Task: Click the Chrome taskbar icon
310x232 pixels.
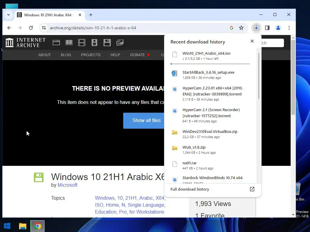Action: (38, 226)
